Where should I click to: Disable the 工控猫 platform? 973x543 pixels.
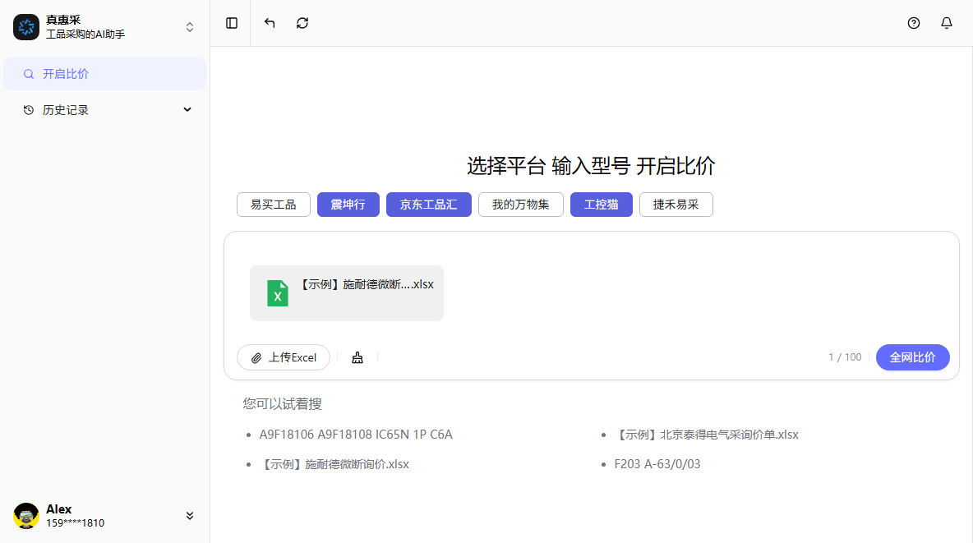point(601,205)
